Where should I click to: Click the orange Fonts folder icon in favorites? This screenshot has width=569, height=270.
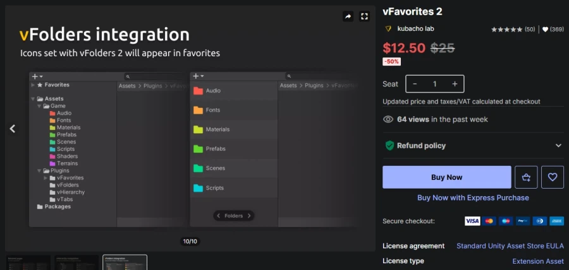tap(198, 110)
